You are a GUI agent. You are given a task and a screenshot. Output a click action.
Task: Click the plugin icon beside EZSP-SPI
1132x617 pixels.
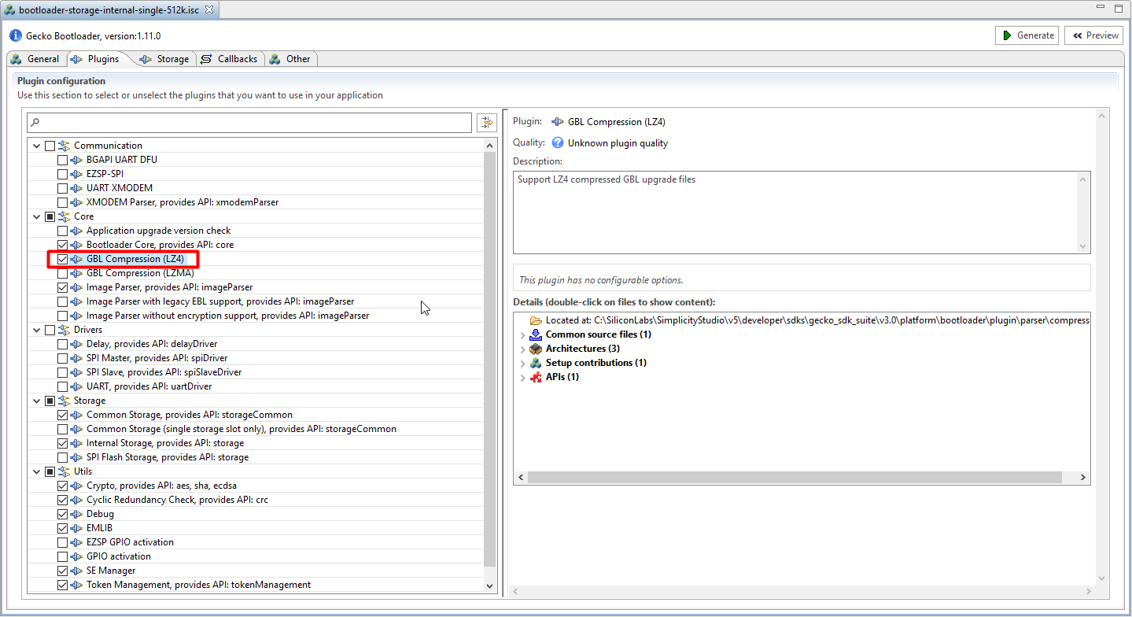pyautogui.click(x=76, y=174)
